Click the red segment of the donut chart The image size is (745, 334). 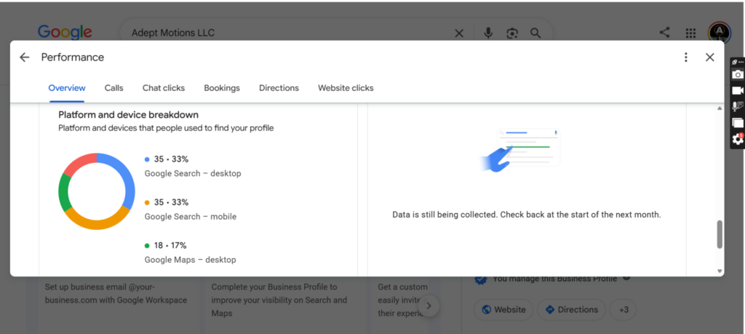coord(79,164)
